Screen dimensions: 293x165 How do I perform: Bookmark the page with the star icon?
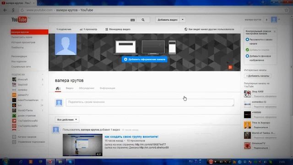point(287,10)
